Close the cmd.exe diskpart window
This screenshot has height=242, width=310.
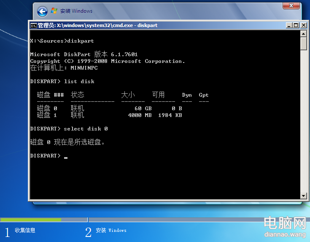tap(302, 25)
